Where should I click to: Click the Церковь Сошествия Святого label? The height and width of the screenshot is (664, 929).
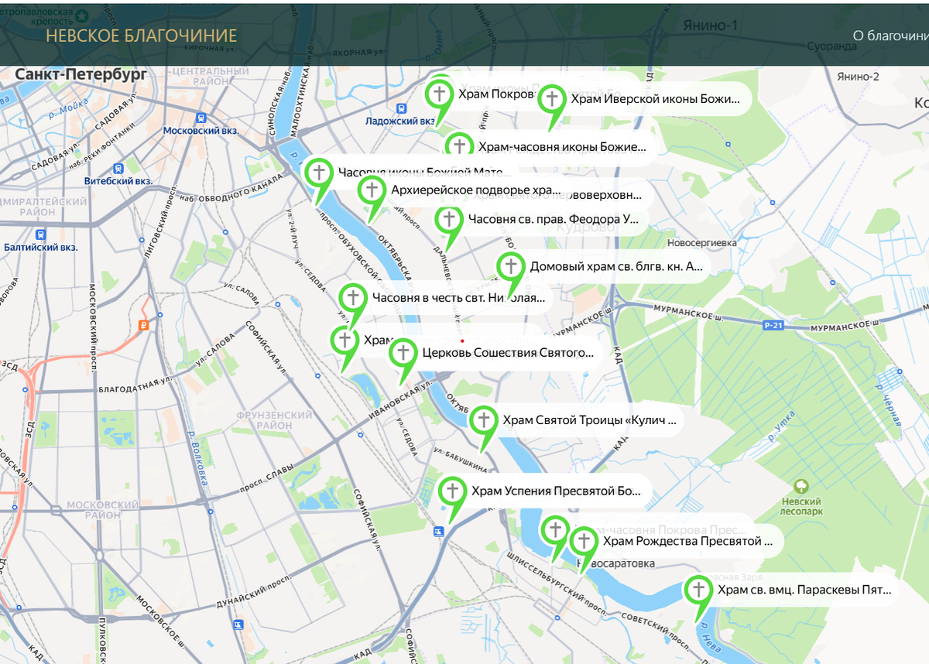508,354
